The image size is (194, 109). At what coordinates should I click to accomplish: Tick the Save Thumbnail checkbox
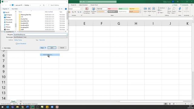[x=16, y=44]
